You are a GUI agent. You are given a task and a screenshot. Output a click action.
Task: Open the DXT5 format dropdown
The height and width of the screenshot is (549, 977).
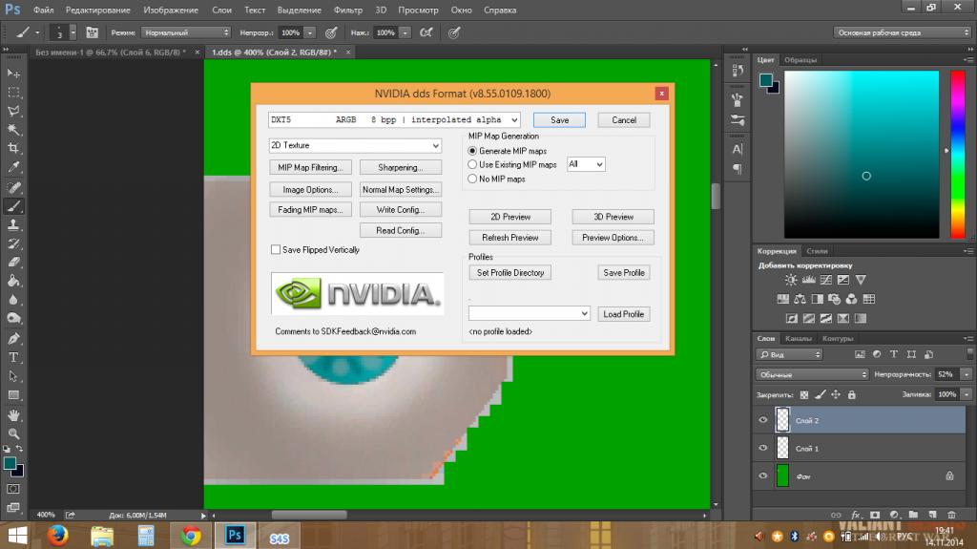(394, 120)
